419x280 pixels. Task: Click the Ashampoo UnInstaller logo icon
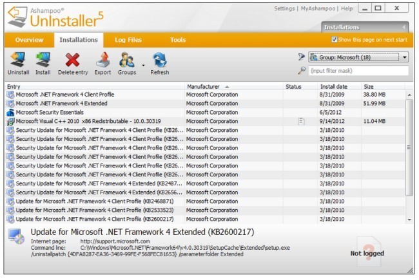click(17, 17)
